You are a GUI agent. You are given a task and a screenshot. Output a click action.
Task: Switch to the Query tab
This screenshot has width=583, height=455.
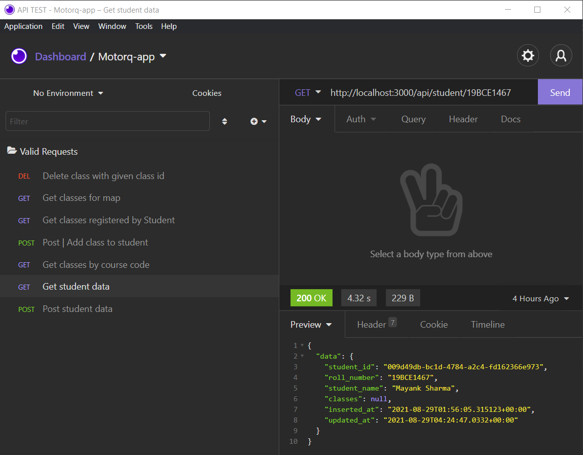click(413, 119)
